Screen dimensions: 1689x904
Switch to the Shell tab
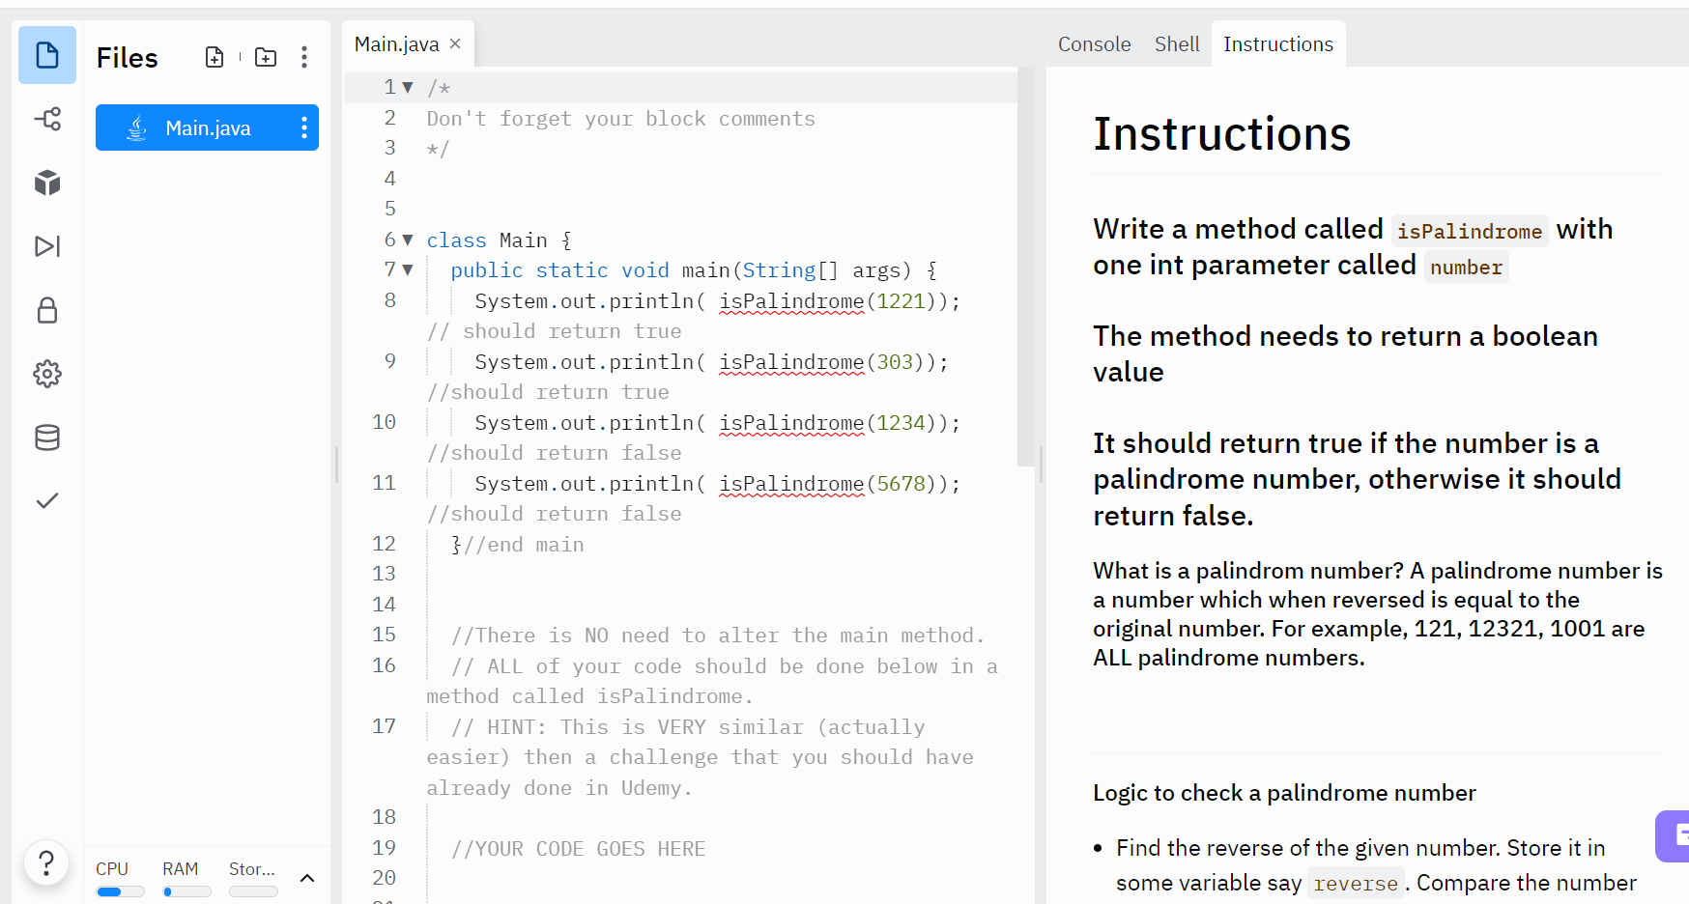1177,43
